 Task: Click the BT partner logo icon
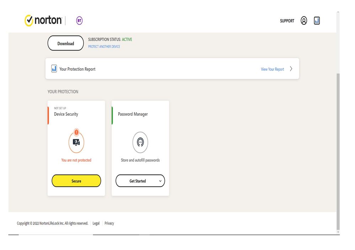pos(79,21)
